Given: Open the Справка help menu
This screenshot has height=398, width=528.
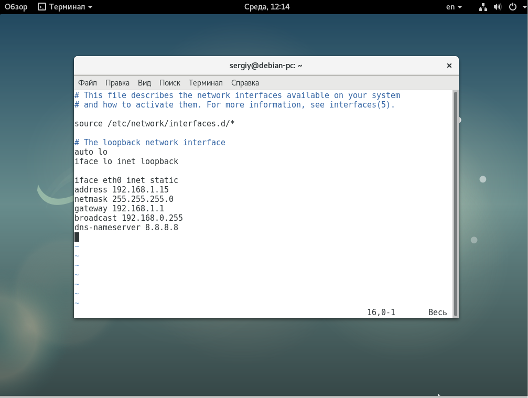Looking at the screenshot, I should [245, 83].
